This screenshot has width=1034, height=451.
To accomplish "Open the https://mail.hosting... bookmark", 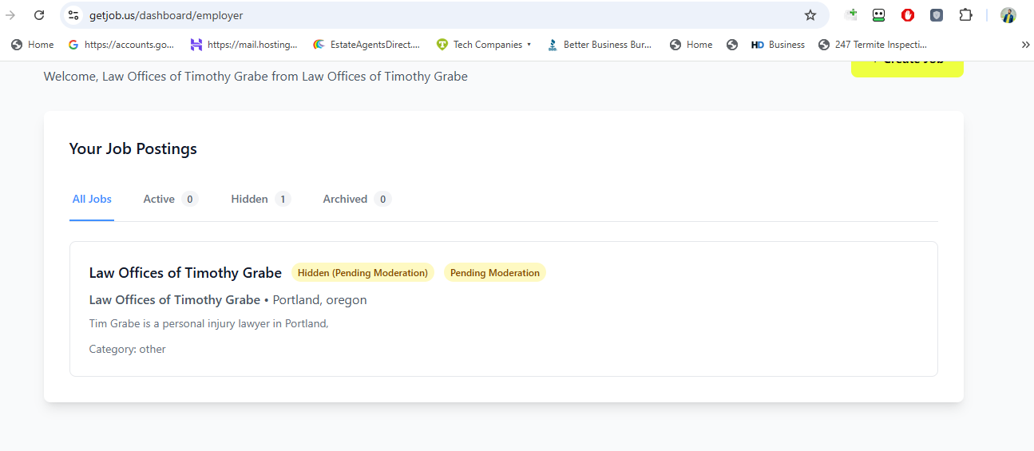I will [x=244, y=45].
